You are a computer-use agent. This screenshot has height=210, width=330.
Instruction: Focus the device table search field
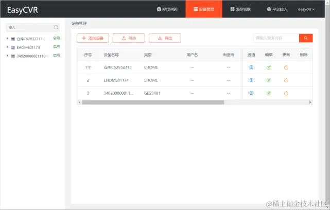click(x=276, y=38)
